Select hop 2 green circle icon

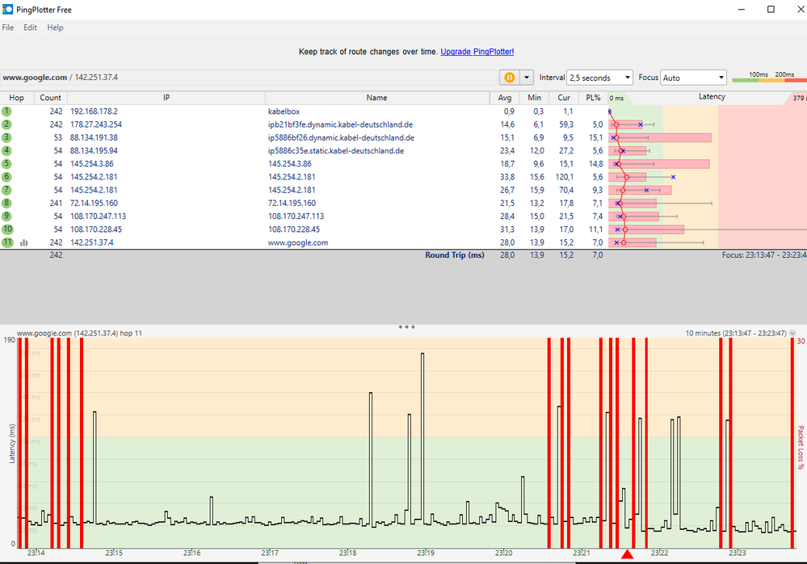tap(6, 124)
